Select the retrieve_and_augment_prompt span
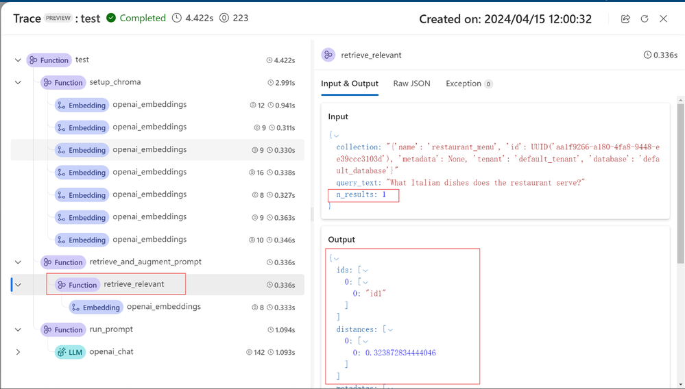Screen dimensions: 685x389 157,262
